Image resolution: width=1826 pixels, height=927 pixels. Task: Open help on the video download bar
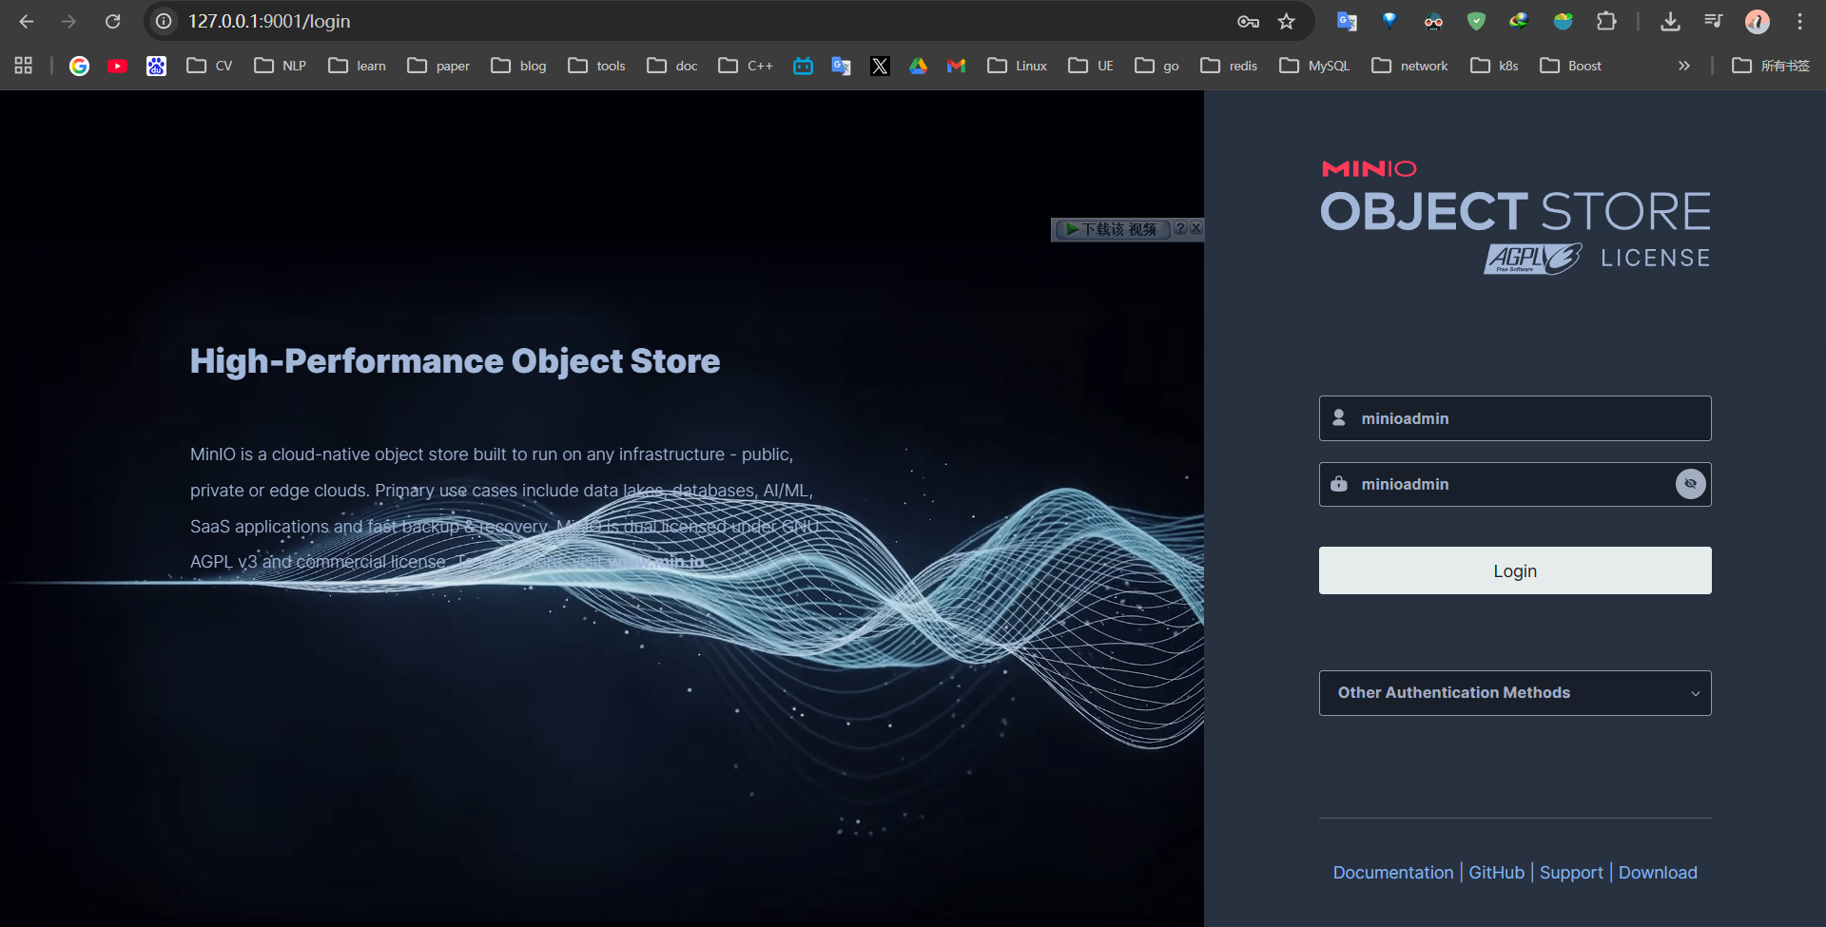tap(1180, 228)
